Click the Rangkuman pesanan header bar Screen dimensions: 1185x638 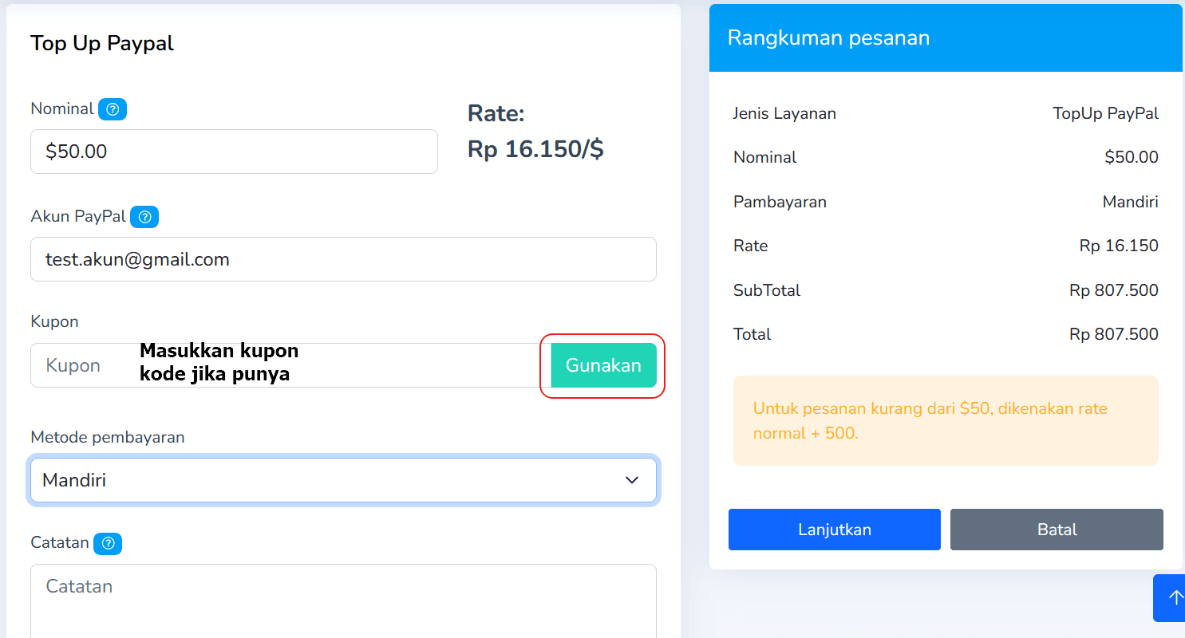pos(945,37)
